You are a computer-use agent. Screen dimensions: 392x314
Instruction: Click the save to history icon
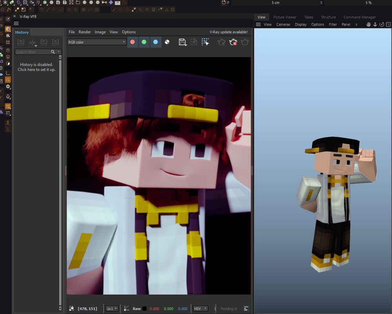(21, 42)
